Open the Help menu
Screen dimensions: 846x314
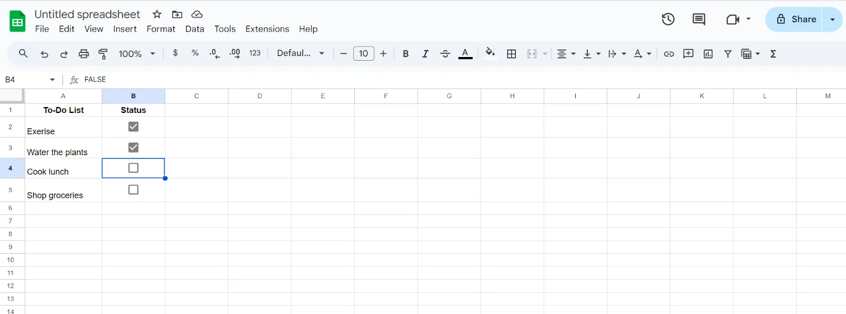tap(308, 29)
